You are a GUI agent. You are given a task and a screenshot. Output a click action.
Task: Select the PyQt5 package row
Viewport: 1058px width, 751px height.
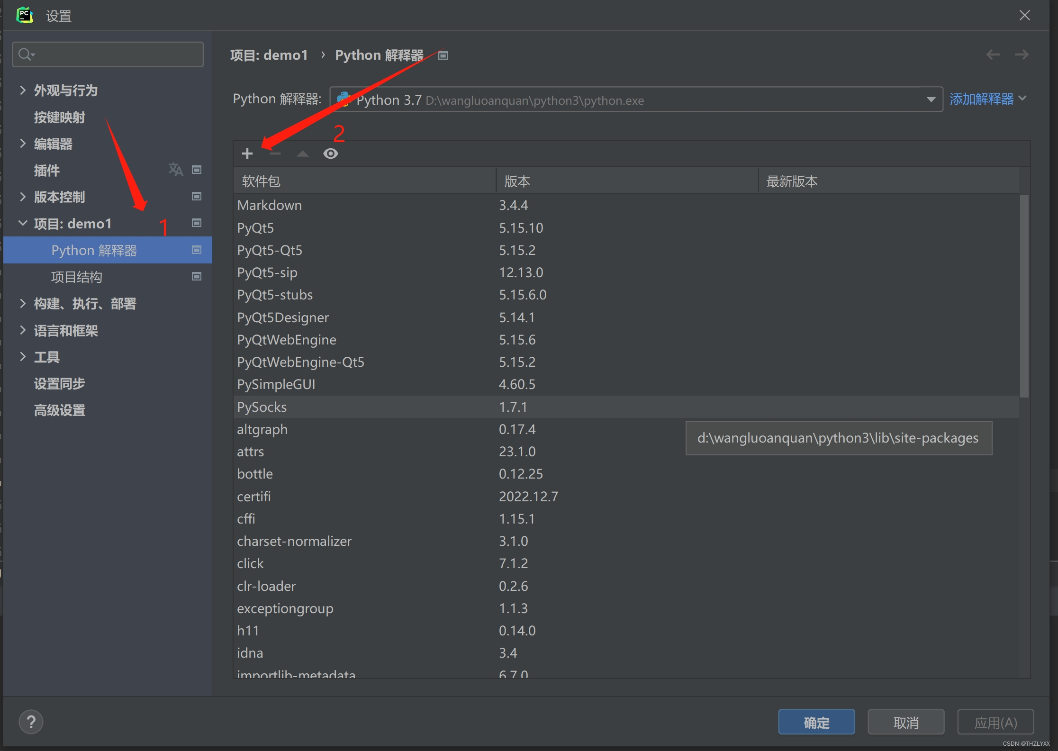[x=626, y=228]
